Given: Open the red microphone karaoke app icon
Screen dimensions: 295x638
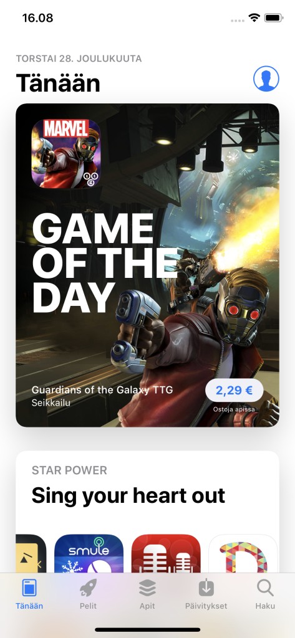Looking at the screenshot, I should (x=166, y=554).
